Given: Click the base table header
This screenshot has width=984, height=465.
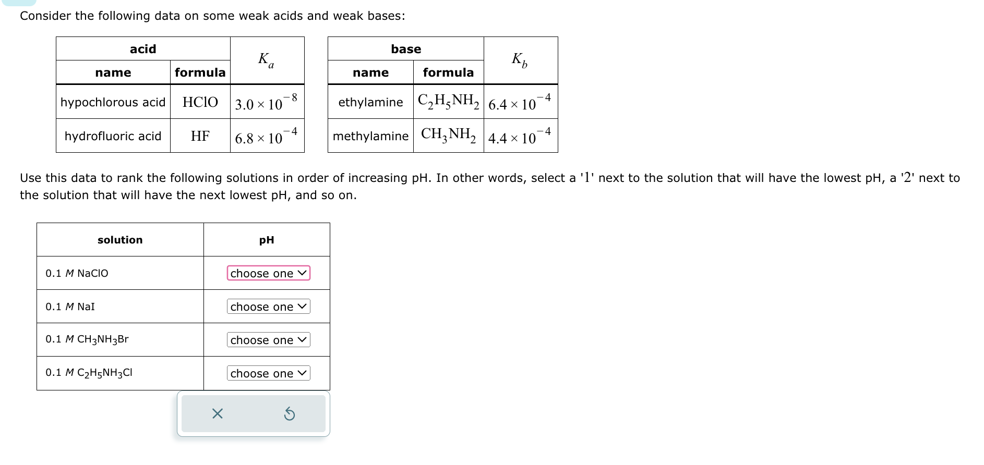Looking at the screenshot, I should pyautogui.click(x=405, y=48).
